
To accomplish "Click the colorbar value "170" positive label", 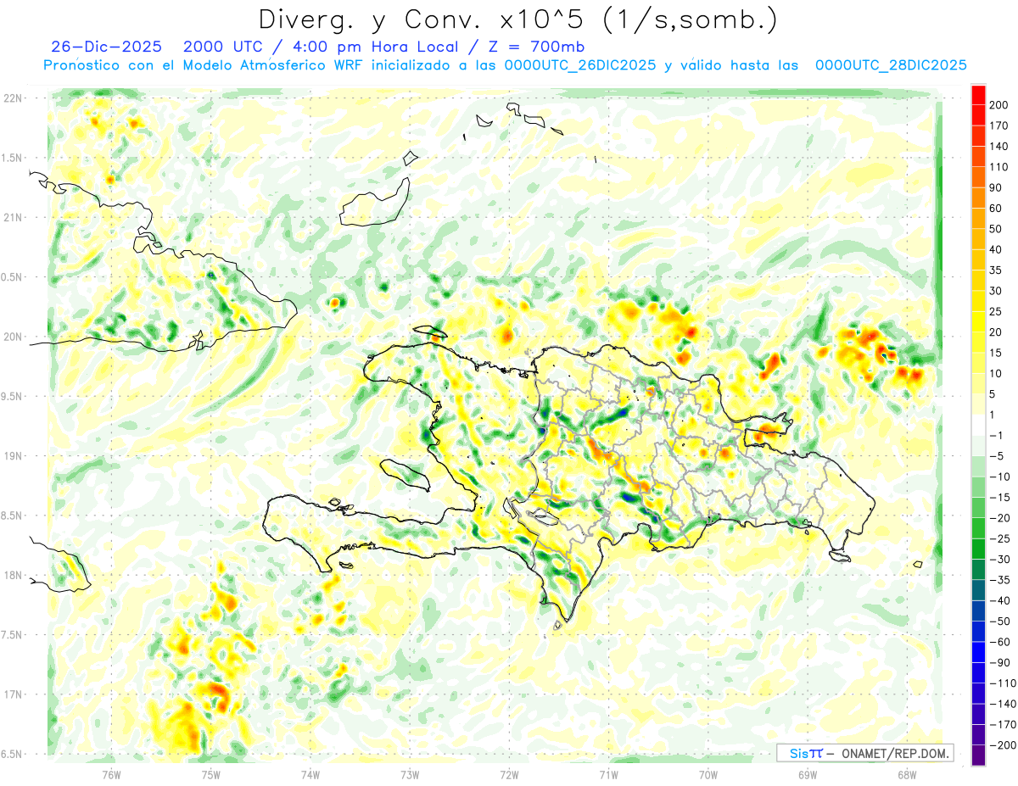I will coord(998,125).
